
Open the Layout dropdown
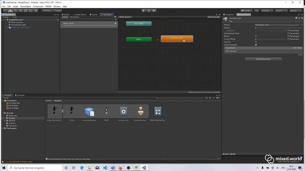coord(295,10)
